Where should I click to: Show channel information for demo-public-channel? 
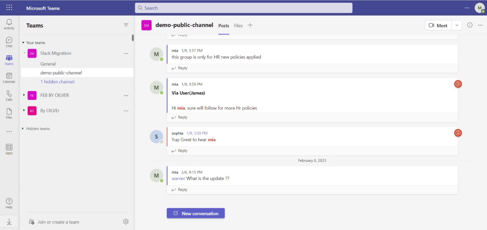coord(470,25)
